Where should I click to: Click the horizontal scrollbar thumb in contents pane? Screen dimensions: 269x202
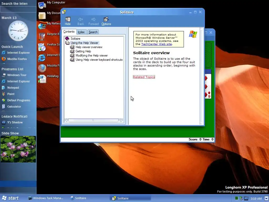click(93, 120)
